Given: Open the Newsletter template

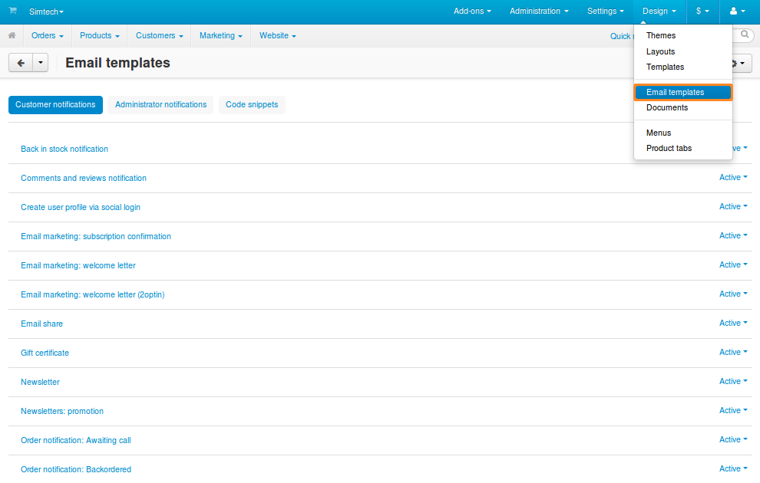Looking at the screenshot, I should pyautogui.click(x=40, y=382).
